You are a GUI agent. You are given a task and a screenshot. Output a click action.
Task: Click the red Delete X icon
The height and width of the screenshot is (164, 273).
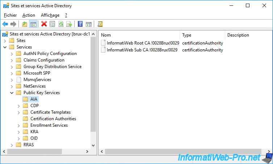coord(44,24)
